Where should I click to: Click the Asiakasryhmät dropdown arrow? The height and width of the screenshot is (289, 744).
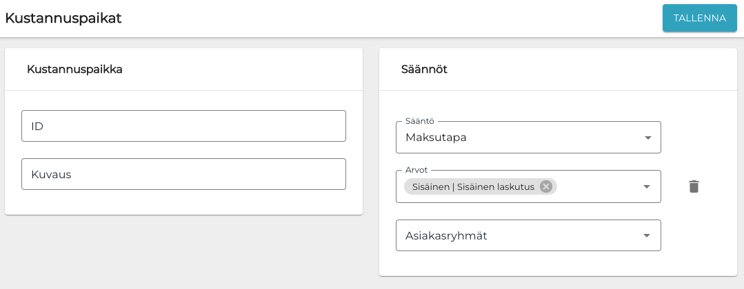click(647, 235)
